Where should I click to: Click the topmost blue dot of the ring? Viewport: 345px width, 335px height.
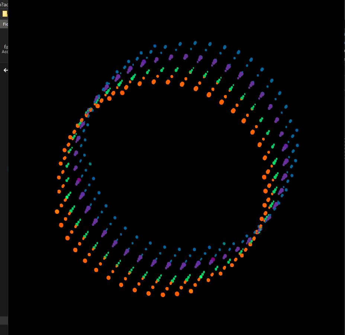(x=195, y=43)
